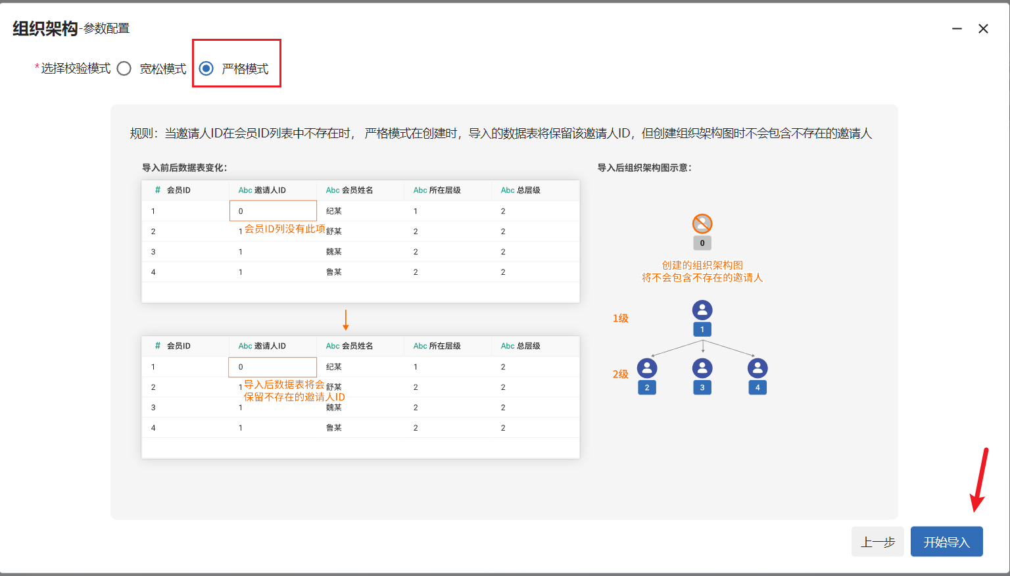1010x576 pixels.
Task: Click the user icon above badge 2
Action: (x=647, y=368)
